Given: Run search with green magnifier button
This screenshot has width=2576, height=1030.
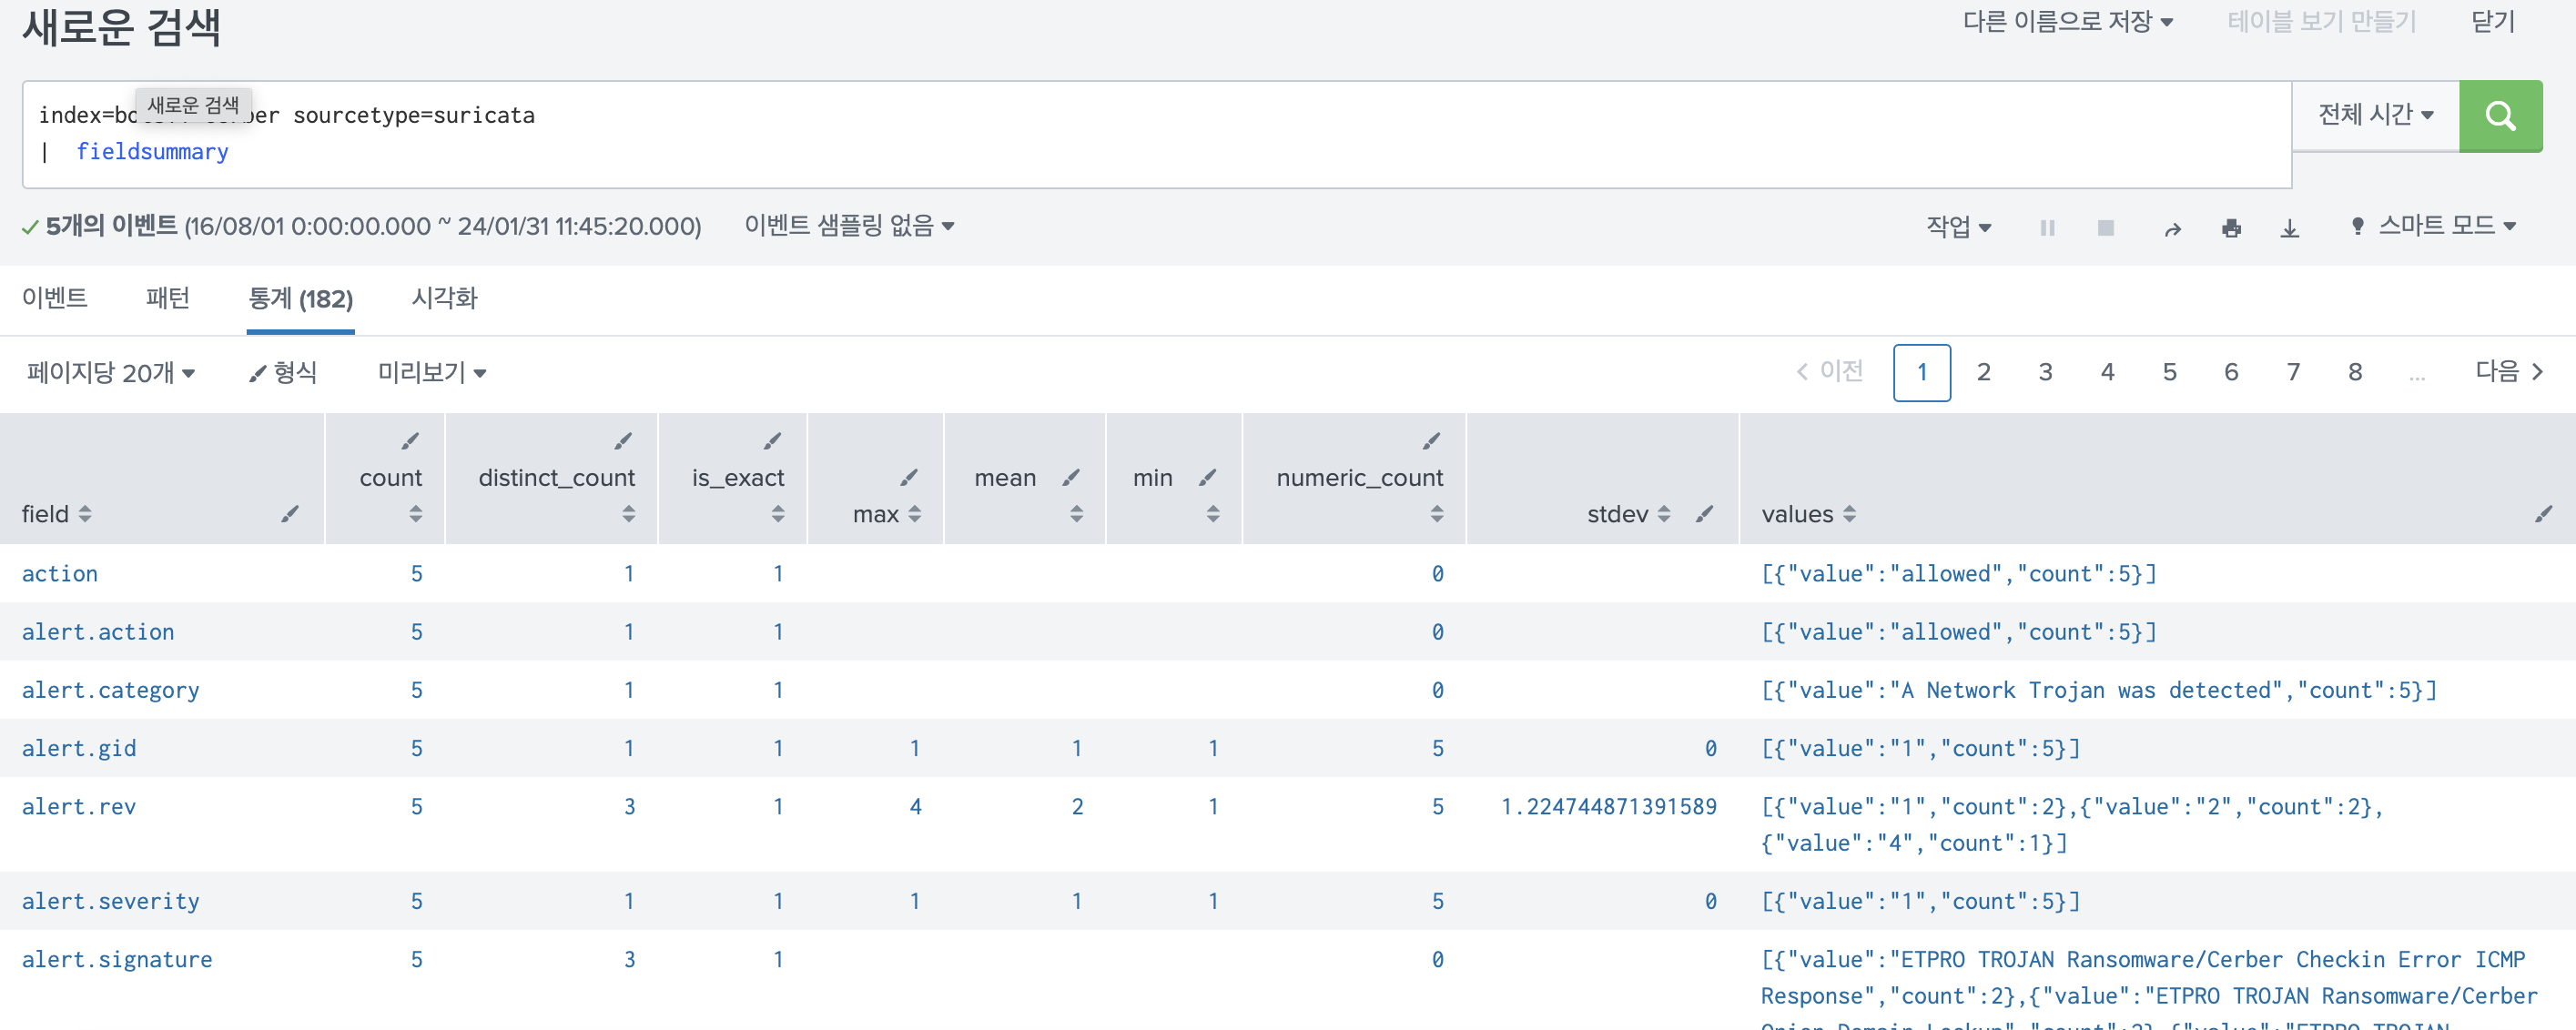Looking at the screenshot, I should coord(2500,116).
